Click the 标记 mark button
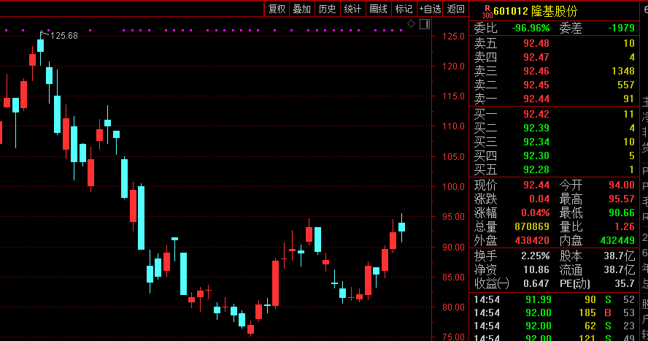648x341 pixels. click(x=404, y=9)
